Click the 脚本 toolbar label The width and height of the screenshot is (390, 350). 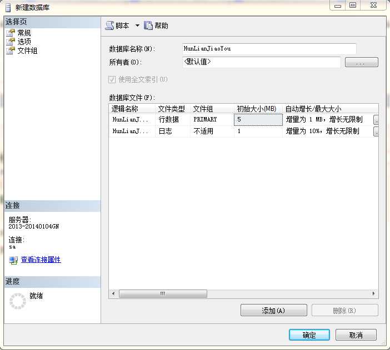coord(122,26)
